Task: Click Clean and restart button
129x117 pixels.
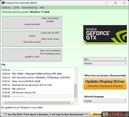Action: [x=32, y=22]
